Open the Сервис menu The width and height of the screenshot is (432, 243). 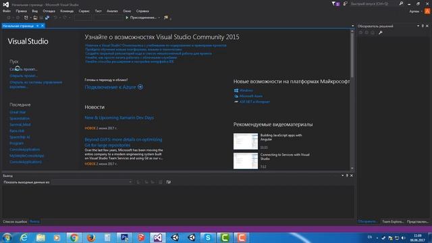[x=84, y=11]
